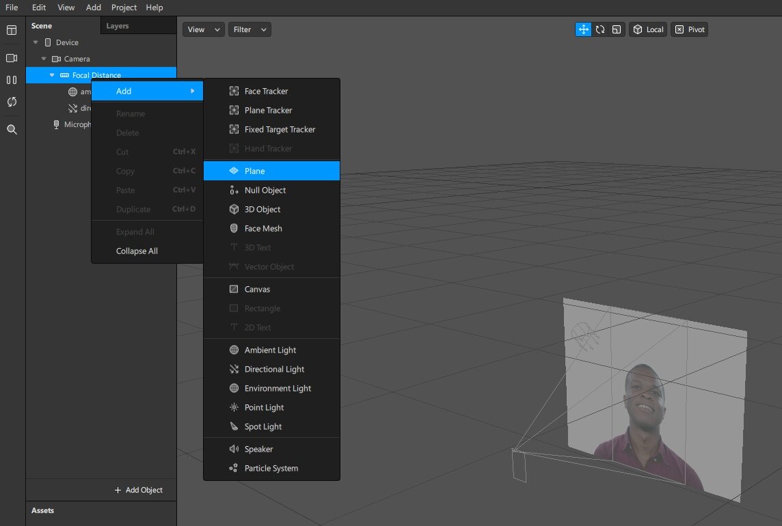Open the Filter dropdown in viewport
Screen dimensions: 782x526
click(x=250, y=29)
